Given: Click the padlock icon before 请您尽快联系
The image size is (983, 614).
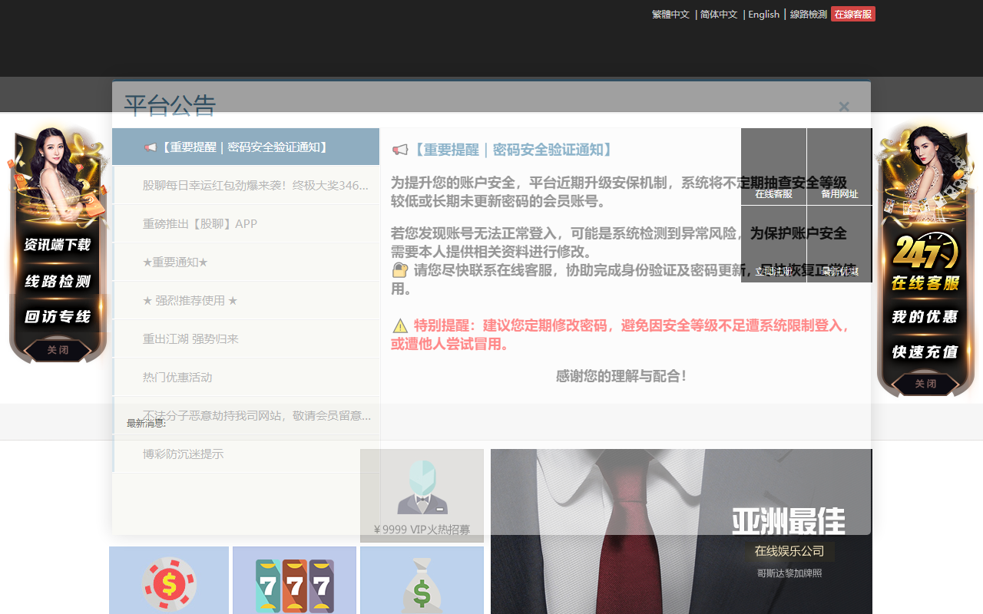Looking at the screenshot, I should (x=400, y=270).
